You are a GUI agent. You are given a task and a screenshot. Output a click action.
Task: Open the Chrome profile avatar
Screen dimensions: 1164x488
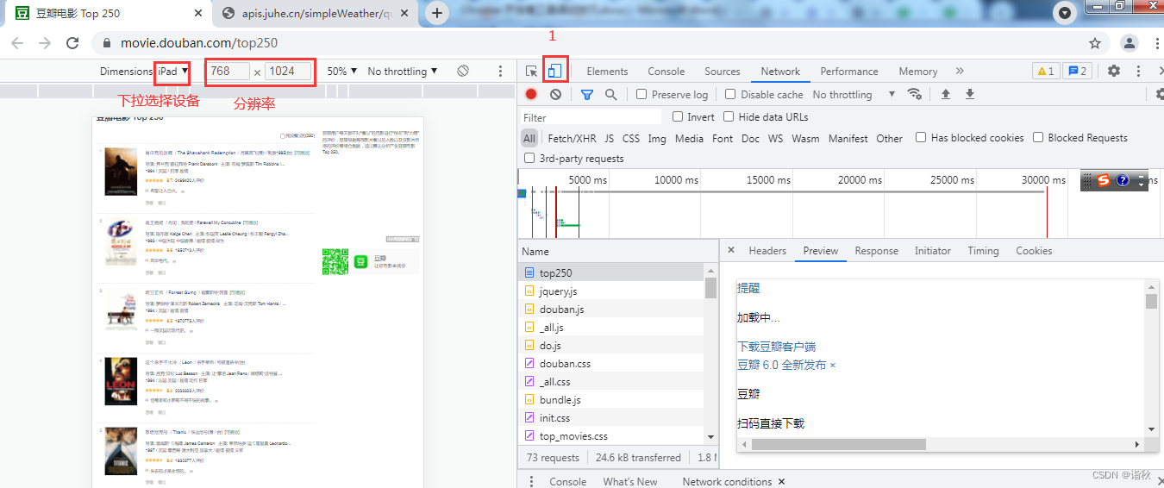point(1129,43)
